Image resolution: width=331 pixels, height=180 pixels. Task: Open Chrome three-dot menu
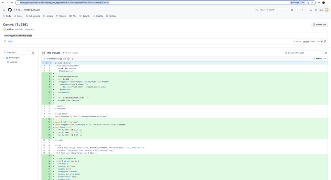tap(328, 3)
